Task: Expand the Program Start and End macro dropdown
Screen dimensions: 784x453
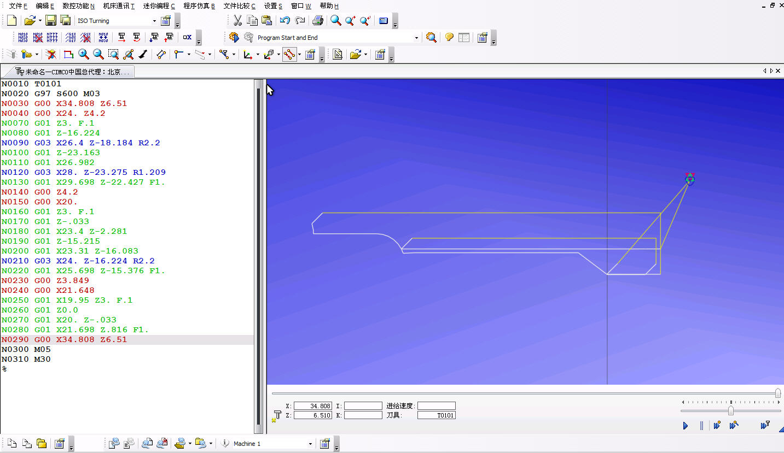Action: 416,38
